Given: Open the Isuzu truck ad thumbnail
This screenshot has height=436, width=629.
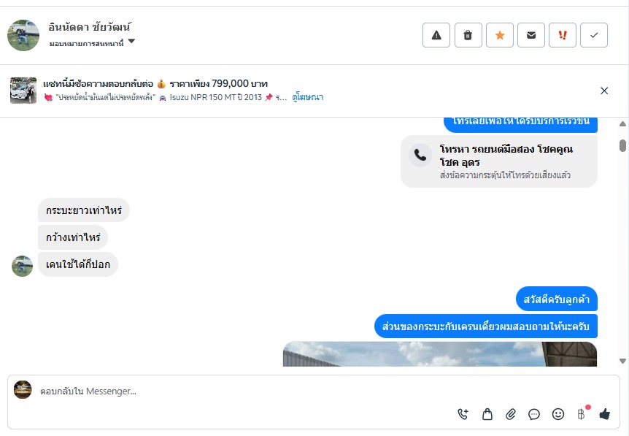Looking at the screenshot, I should [23, 91].
